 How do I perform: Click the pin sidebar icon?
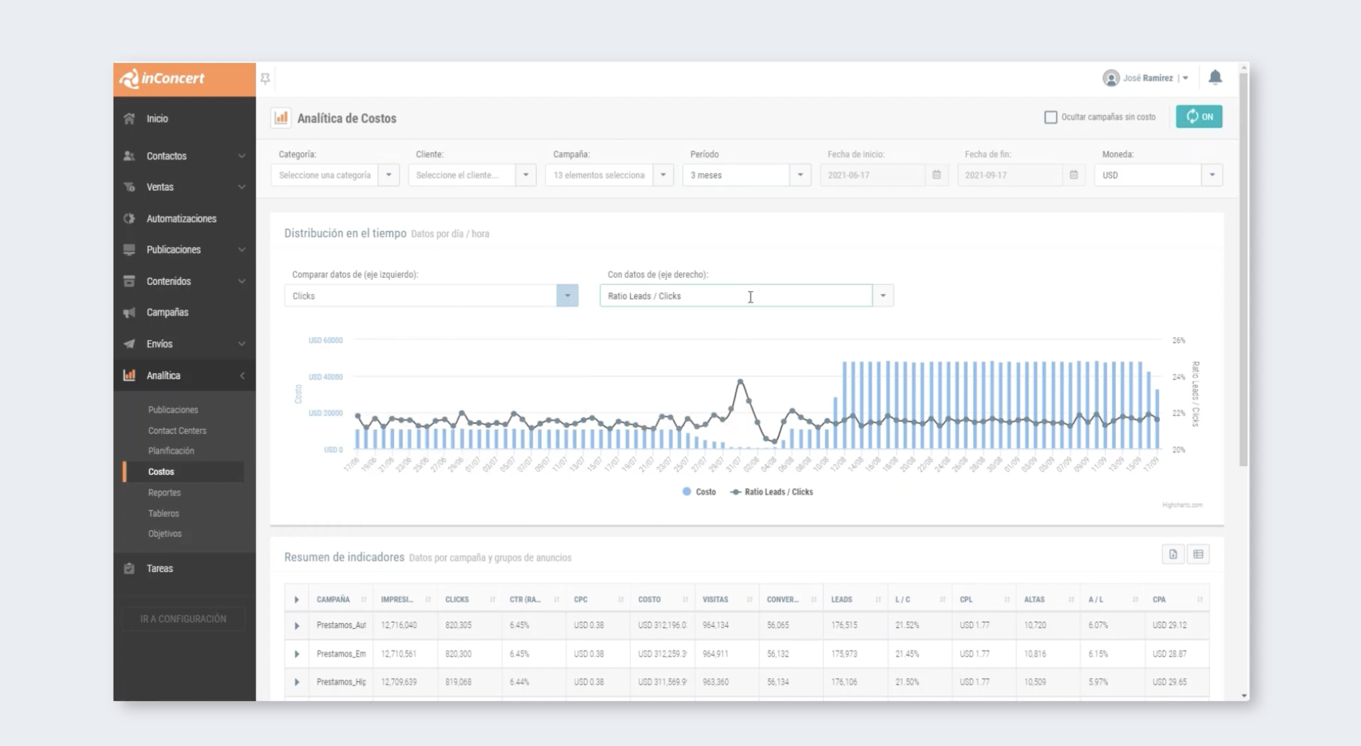click(x=265, y=79)
